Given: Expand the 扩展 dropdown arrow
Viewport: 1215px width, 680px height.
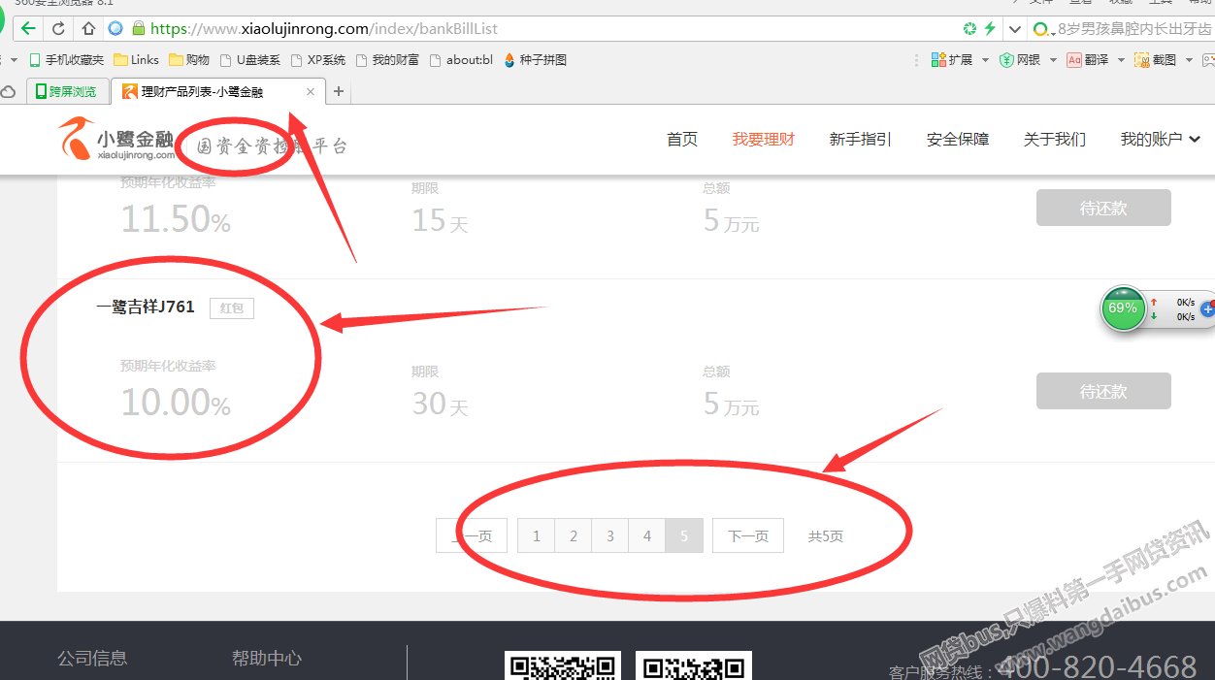Looking at the screenshot, I should tap(985, 60).
